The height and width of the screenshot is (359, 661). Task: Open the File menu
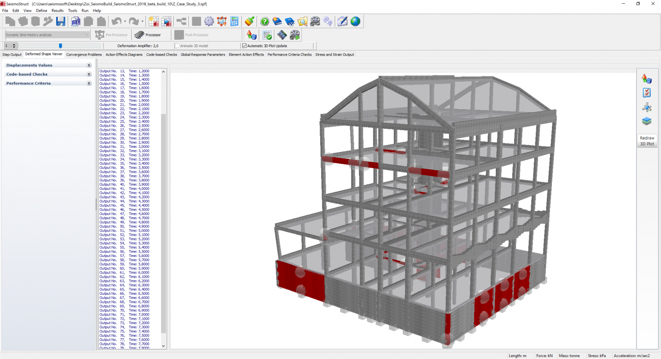pyautogui.click(x=5, y=10)
